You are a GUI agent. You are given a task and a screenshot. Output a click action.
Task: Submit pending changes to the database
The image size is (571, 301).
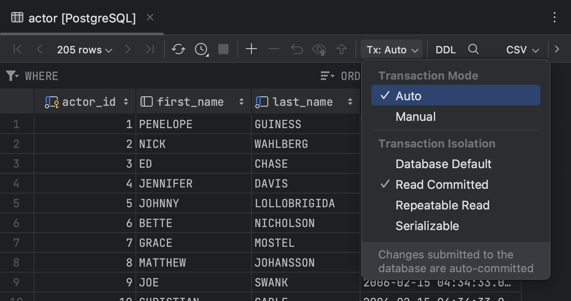[x=319, y=49]
